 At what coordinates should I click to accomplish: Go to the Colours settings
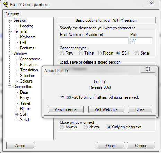(26, 81)
